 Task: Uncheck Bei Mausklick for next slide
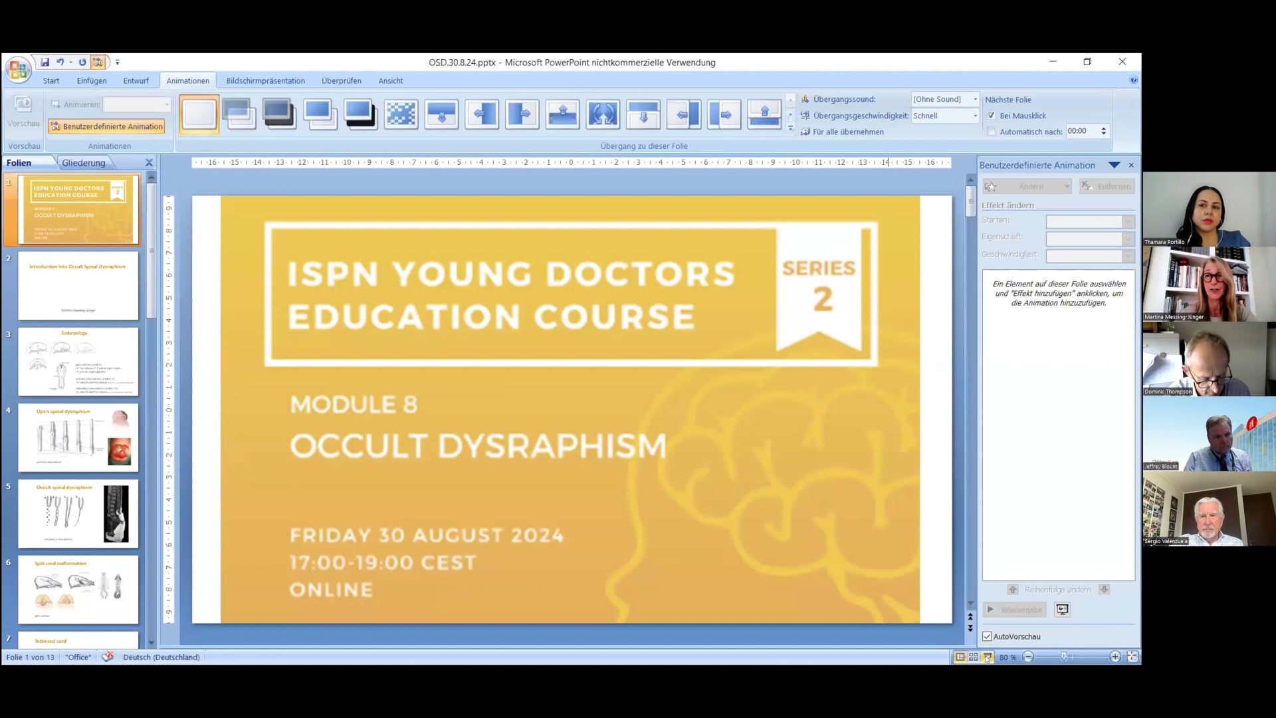tap(991, 115)
